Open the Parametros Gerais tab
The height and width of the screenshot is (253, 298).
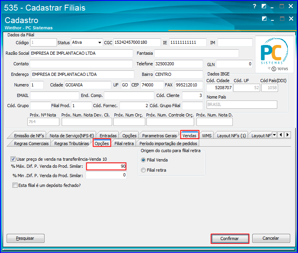159,136
